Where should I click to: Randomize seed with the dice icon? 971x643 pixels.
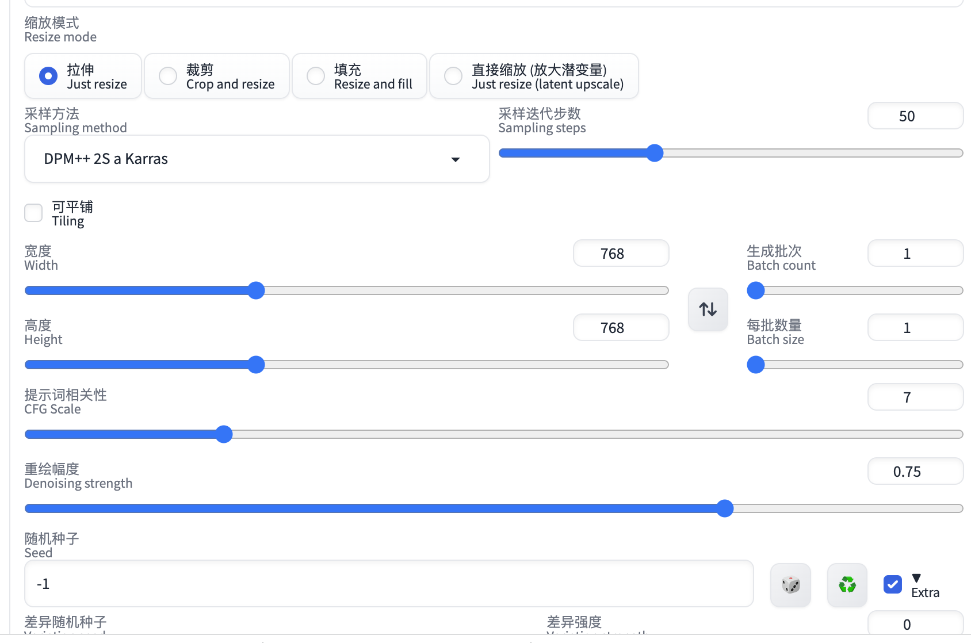(x=791, y=585)
